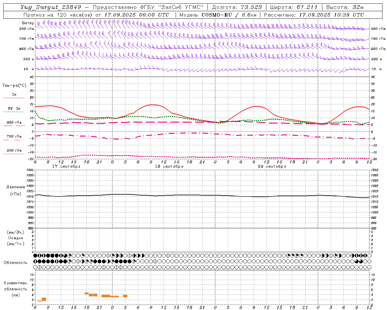Click the Облачность cloud cover label
387x310 pixels.
(15, 262)
